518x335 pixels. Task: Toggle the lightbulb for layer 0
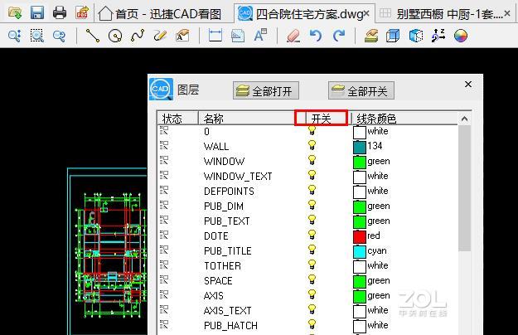pos(312,130)
